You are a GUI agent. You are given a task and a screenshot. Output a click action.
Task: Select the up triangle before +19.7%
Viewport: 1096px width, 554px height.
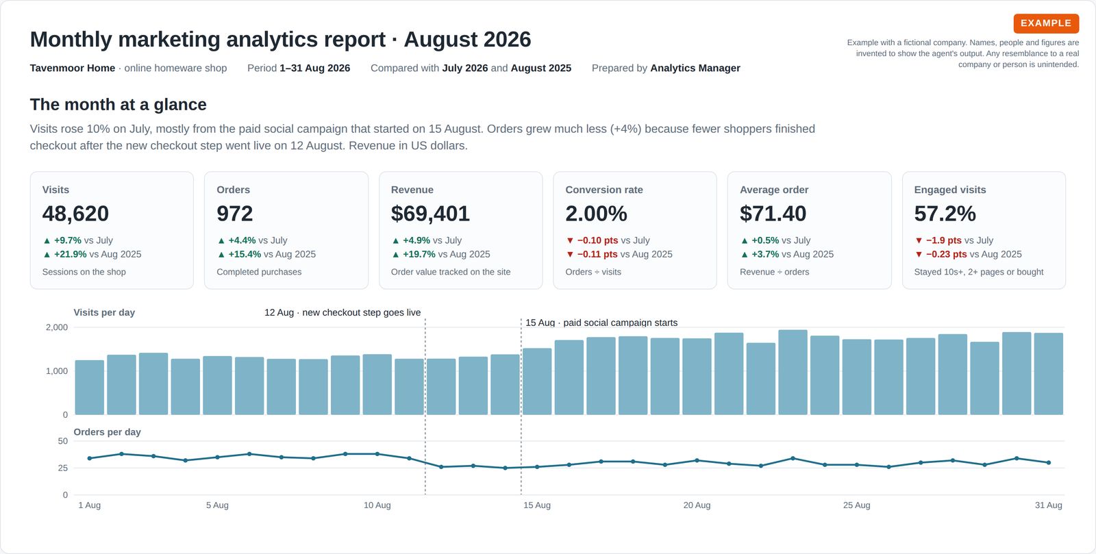(395, 254)
